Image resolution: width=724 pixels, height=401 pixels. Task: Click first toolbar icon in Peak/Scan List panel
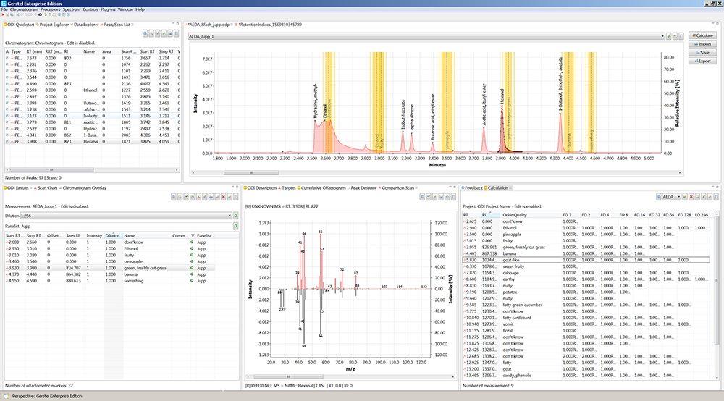[x=146, y=33]
